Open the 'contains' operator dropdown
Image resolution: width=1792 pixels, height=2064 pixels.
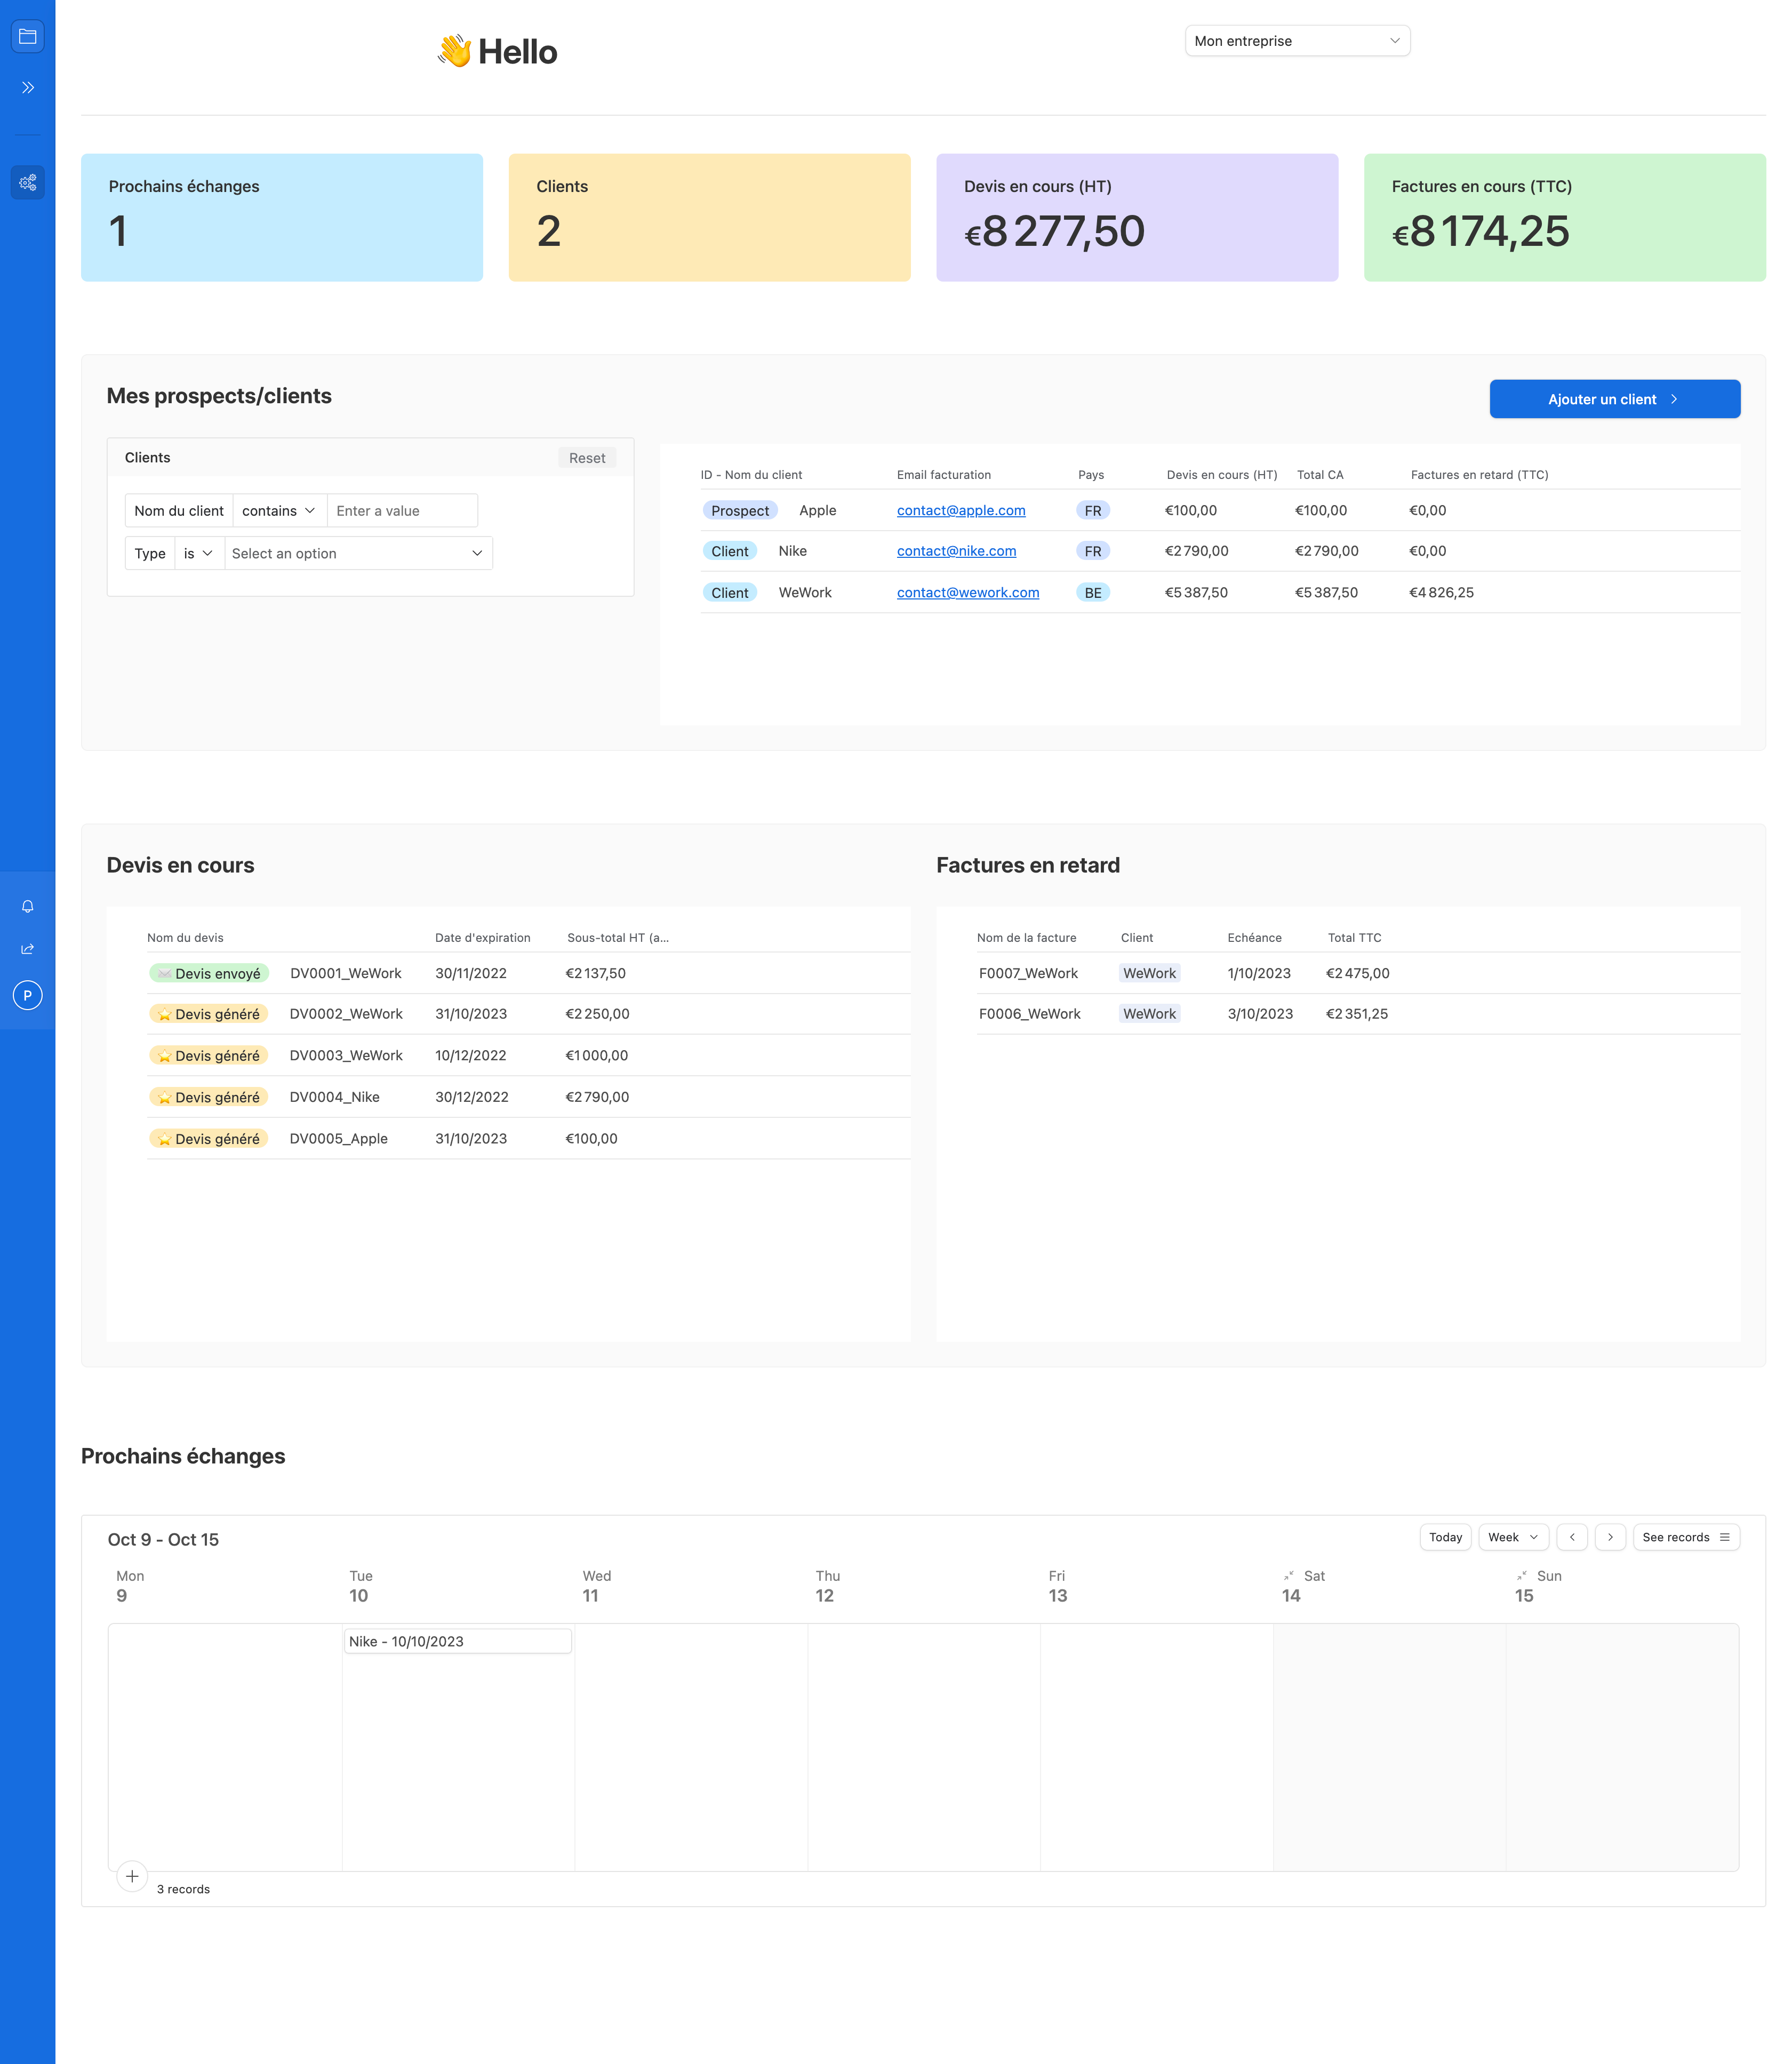tap(279, 511)
